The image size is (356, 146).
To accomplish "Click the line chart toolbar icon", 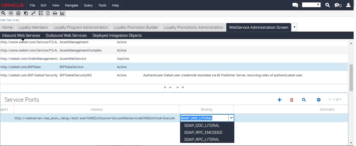I will [x=62, y=13].
